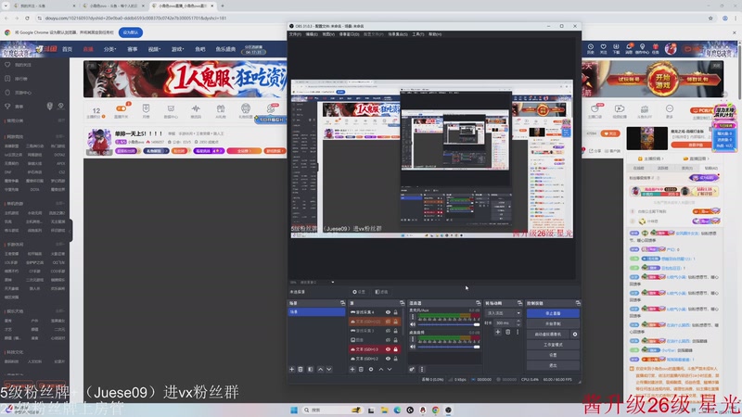The image size is (742, 417).
Task: Click 停止直播 button in OBS controls
Action: click(x=553, y=313)
